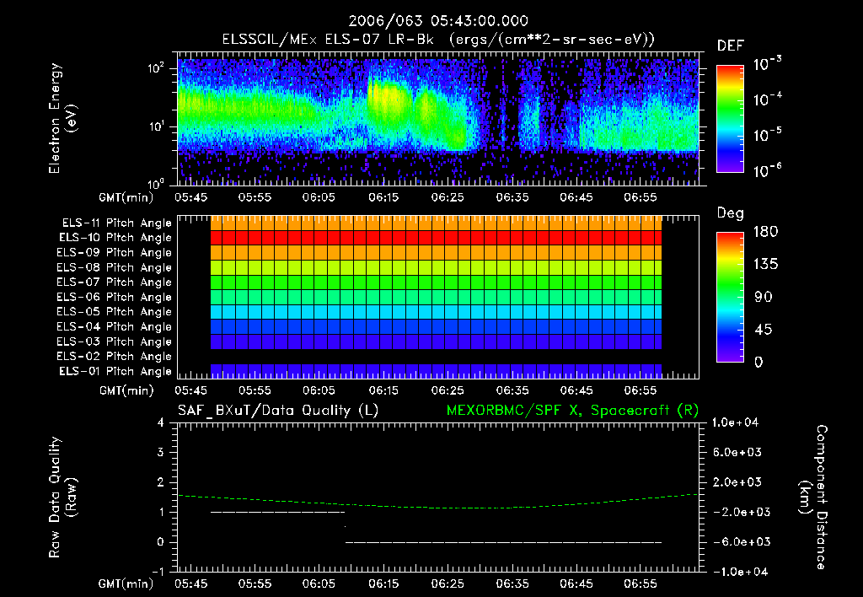Click 06:35 tick under pitch angle panel
The image size is (863, 597).
(x=512, y=391)
